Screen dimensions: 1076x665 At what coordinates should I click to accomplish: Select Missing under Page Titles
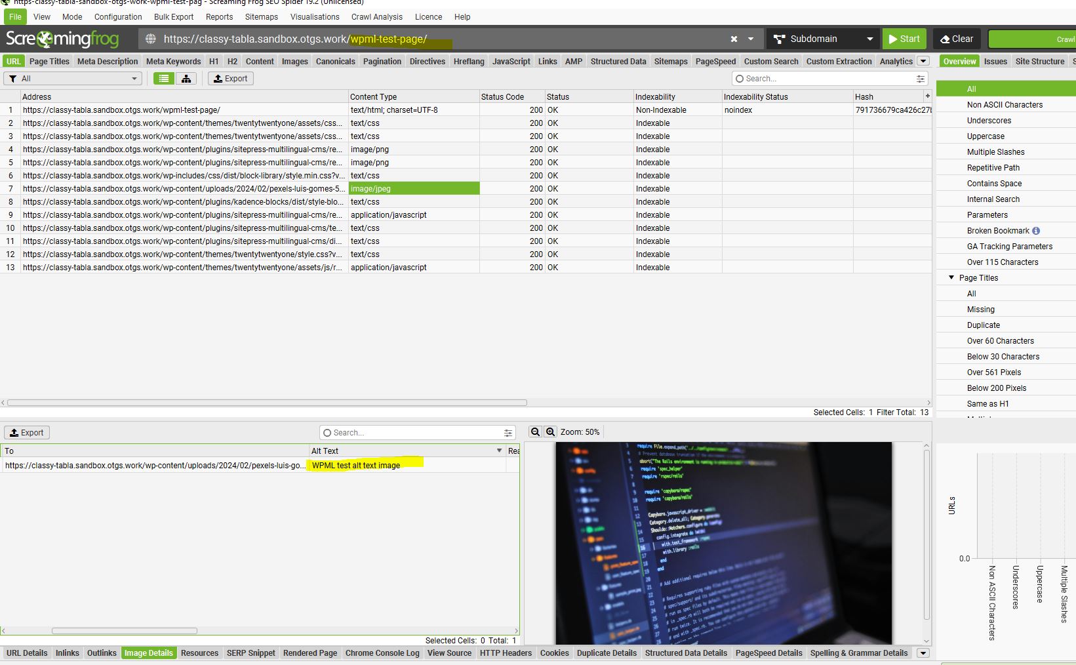tap(980, 310)
